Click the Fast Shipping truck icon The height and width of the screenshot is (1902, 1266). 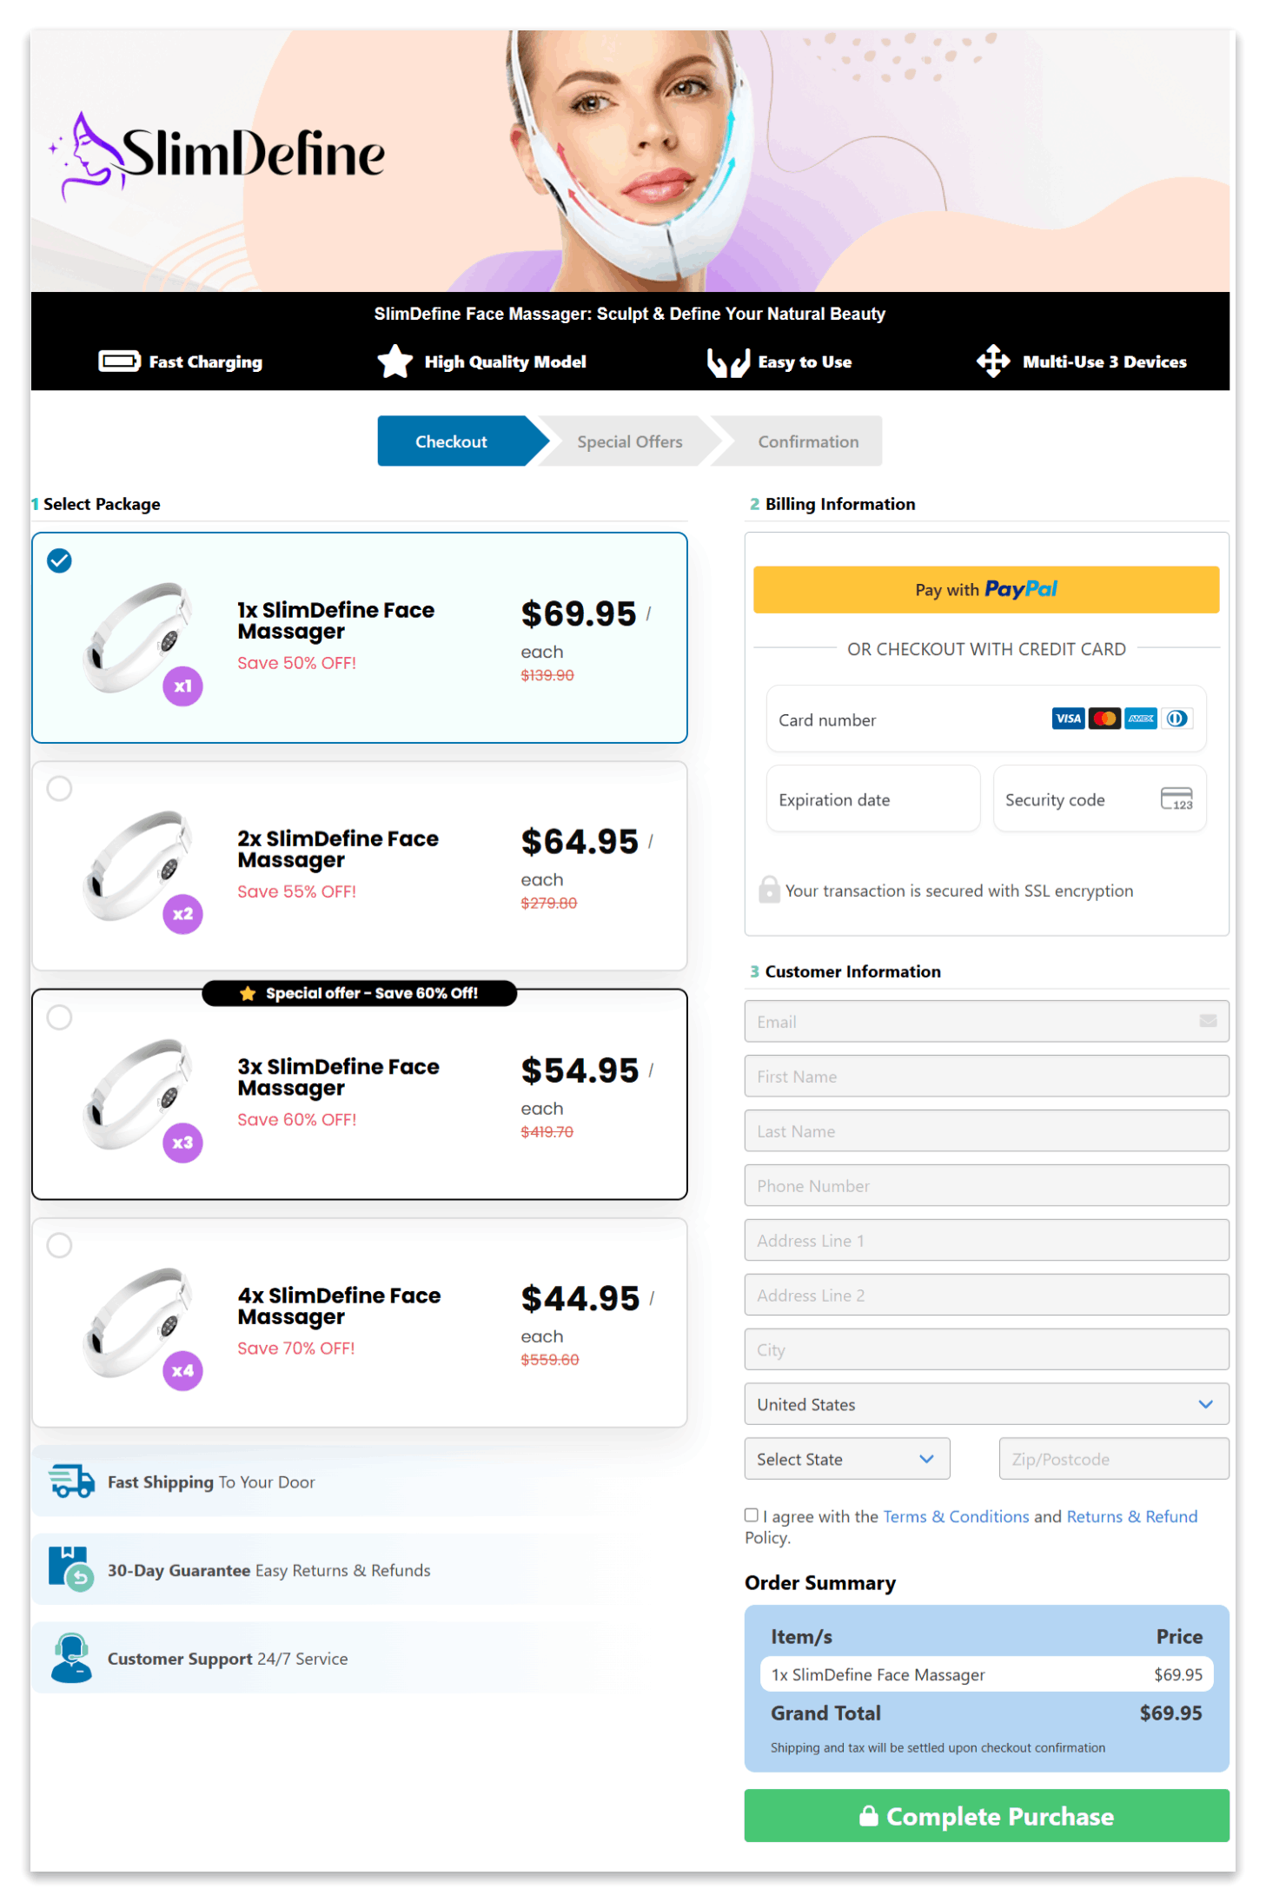pos(71,1481)
